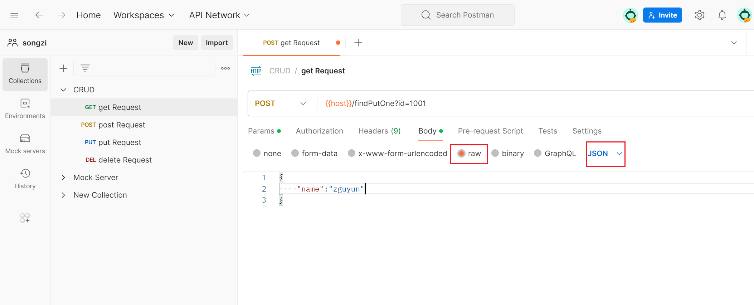Open the PUT put Request item
Image resolution: width=754 pixels, height=305 pixels.
point(144,142)
